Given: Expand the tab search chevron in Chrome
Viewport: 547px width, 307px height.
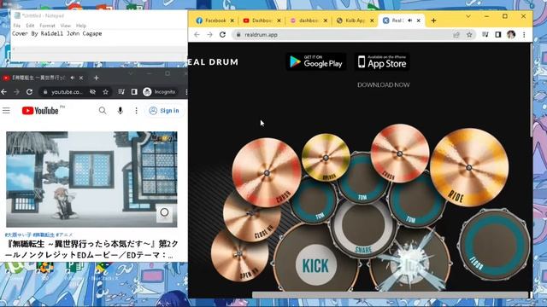Looking at the screenshot, I should click(x=468, y=16).
